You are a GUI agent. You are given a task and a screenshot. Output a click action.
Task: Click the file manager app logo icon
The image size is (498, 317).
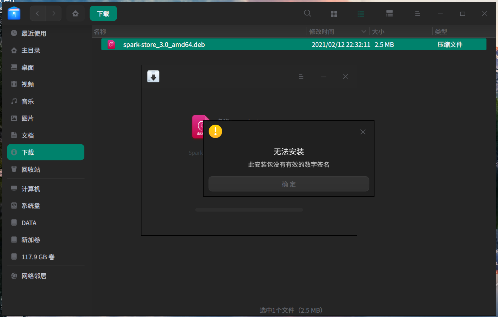click(14, 13)
